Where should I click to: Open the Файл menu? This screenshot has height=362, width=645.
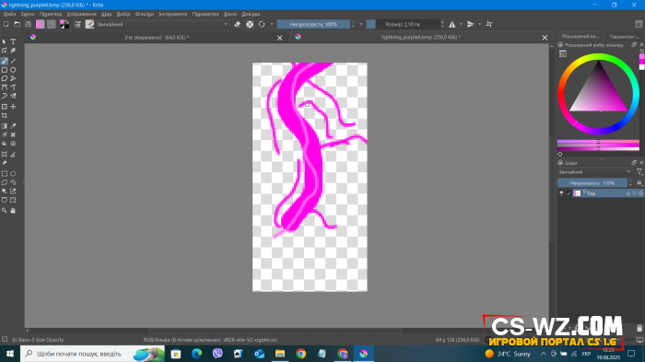click(x=9, y=14)
